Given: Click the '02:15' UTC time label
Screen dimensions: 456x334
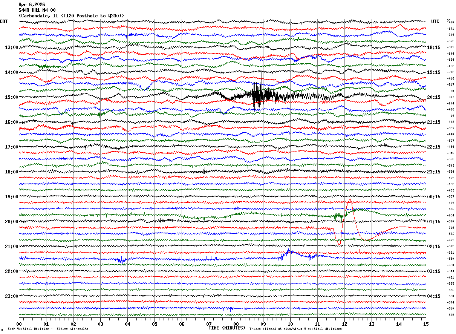Looking at the screenshot, I should (x=434, y=247).
